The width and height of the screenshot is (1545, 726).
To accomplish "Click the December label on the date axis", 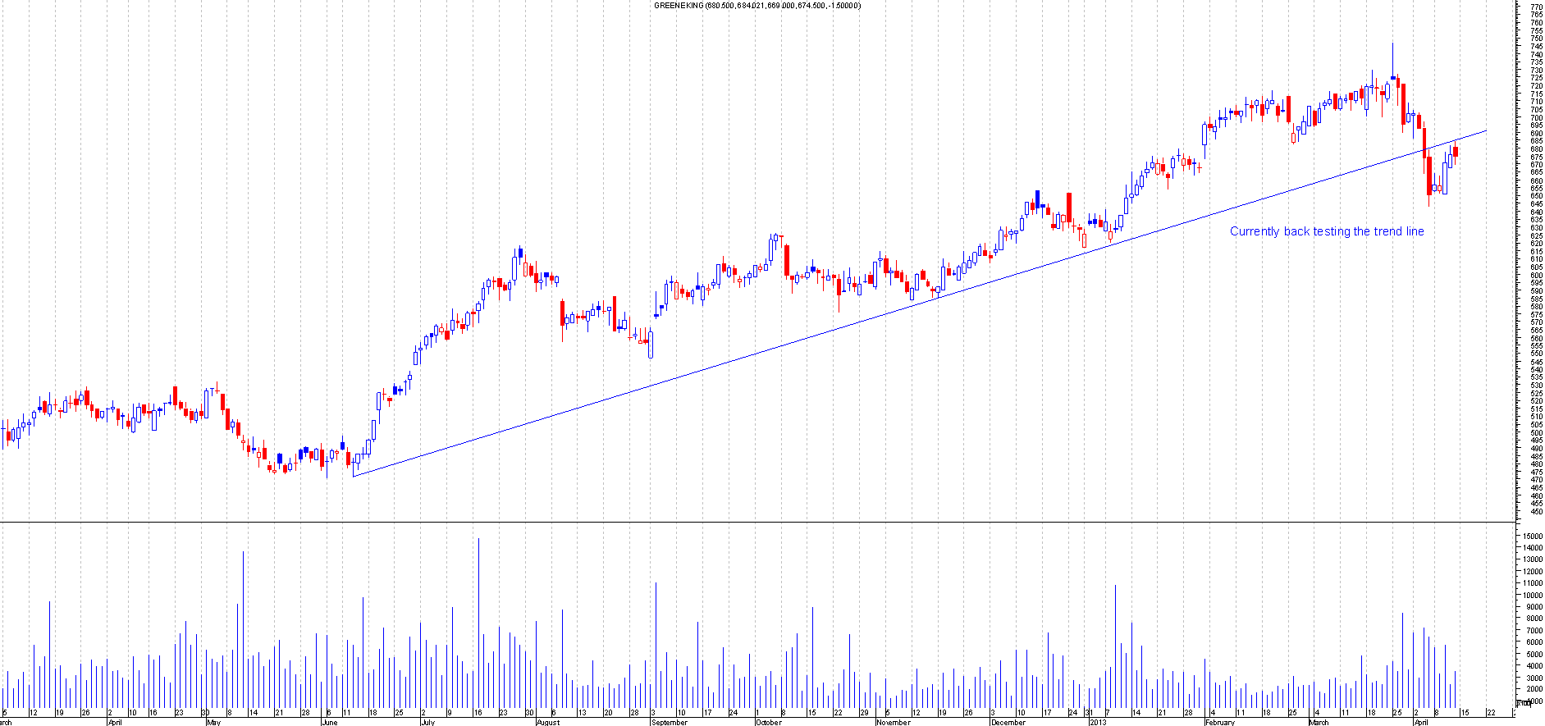I will tap(1008, 723).
